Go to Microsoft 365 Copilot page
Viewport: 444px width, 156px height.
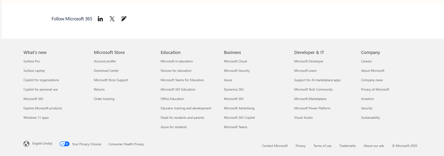click(x=239, y=118)
